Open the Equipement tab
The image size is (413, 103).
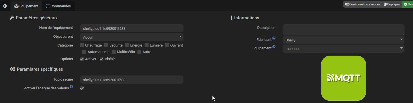pyautogui.click(x=26, y=6)
